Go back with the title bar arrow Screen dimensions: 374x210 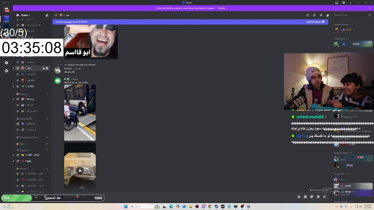coord(4,3)
